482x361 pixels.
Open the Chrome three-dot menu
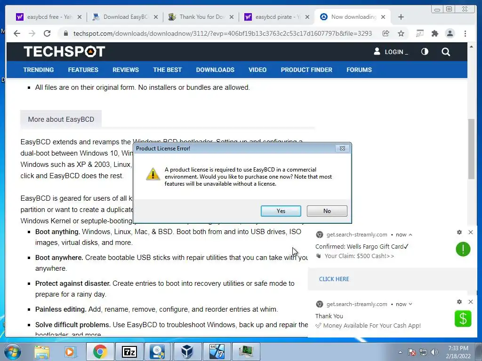(x=465, y=33)
